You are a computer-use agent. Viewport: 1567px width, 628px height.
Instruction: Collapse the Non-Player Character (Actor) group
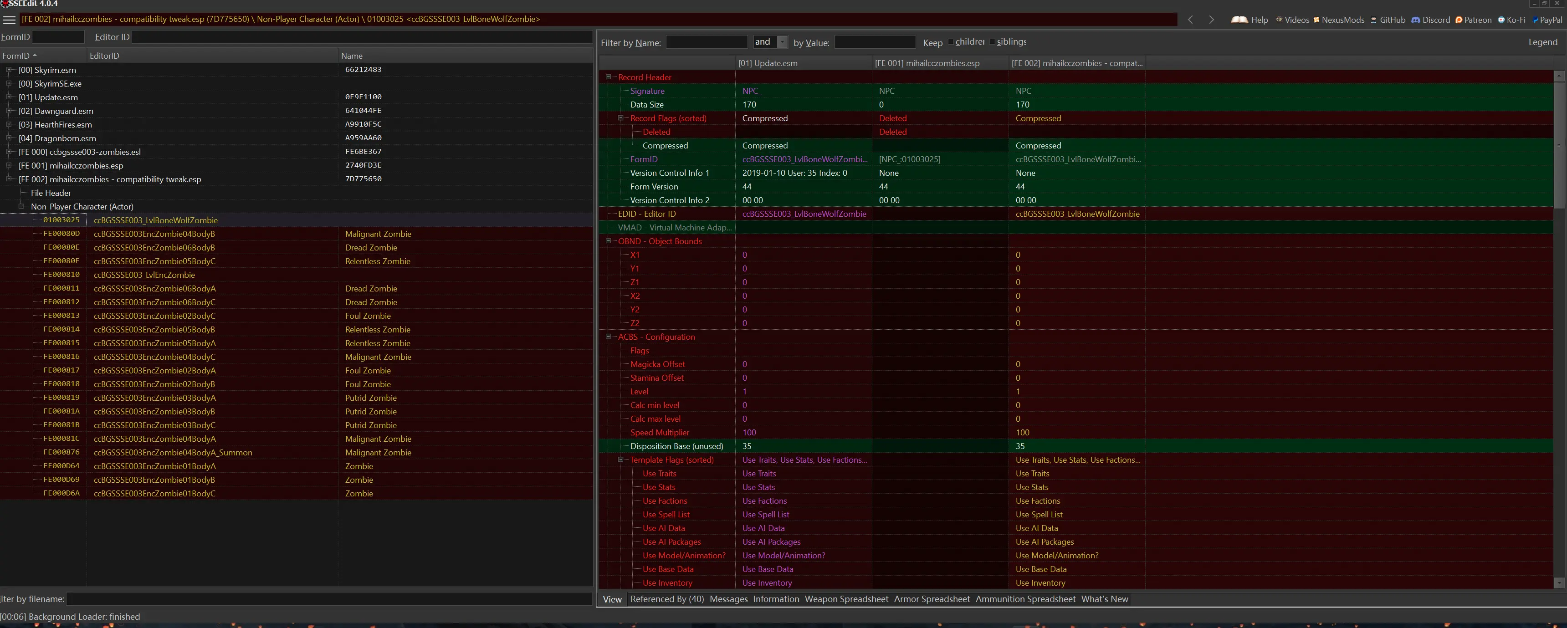point(21,206)
